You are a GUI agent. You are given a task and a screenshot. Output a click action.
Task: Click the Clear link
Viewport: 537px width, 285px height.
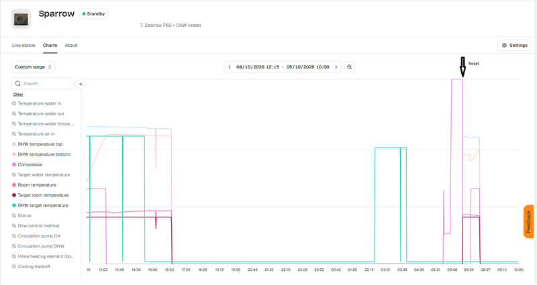[18, 95]
